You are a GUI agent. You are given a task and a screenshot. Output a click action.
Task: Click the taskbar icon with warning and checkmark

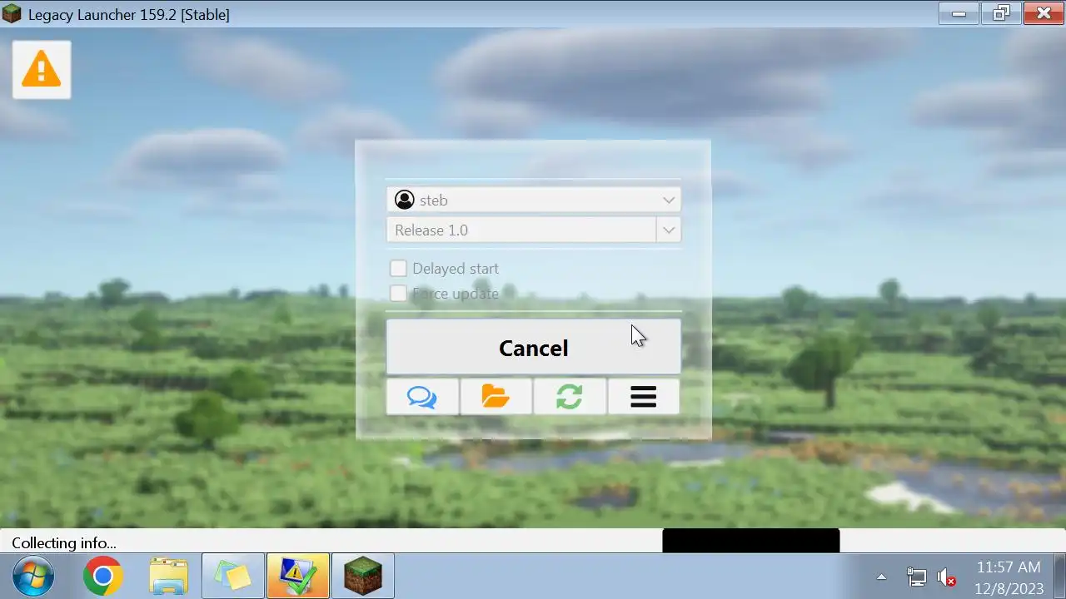point(298,577)
